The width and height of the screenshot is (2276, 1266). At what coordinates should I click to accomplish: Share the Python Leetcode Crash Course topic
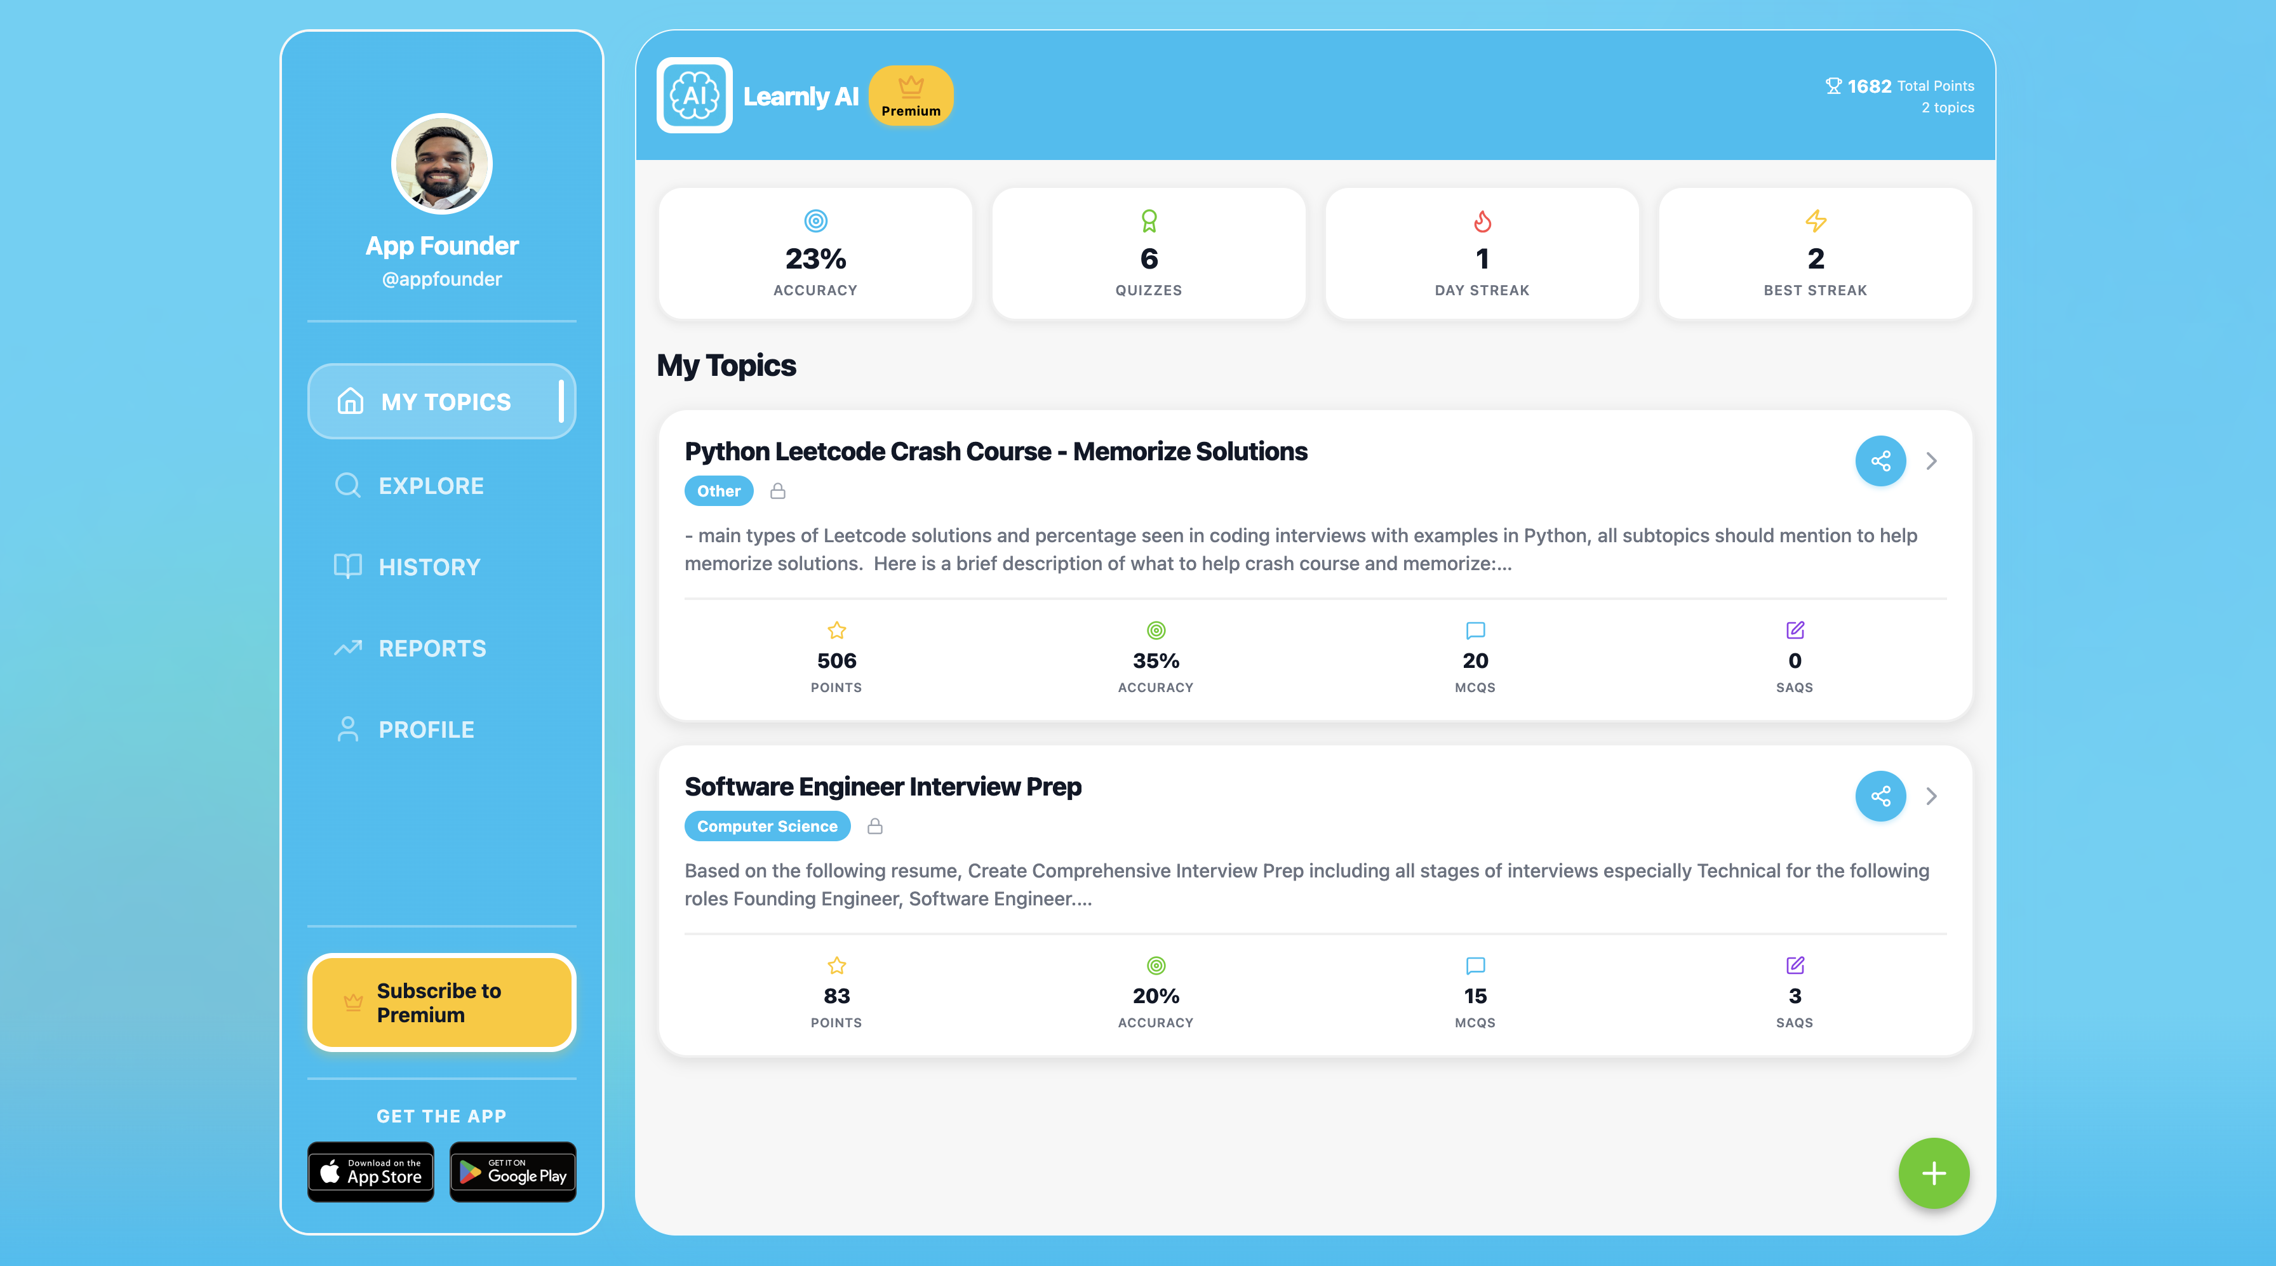tap(1880, 460)
